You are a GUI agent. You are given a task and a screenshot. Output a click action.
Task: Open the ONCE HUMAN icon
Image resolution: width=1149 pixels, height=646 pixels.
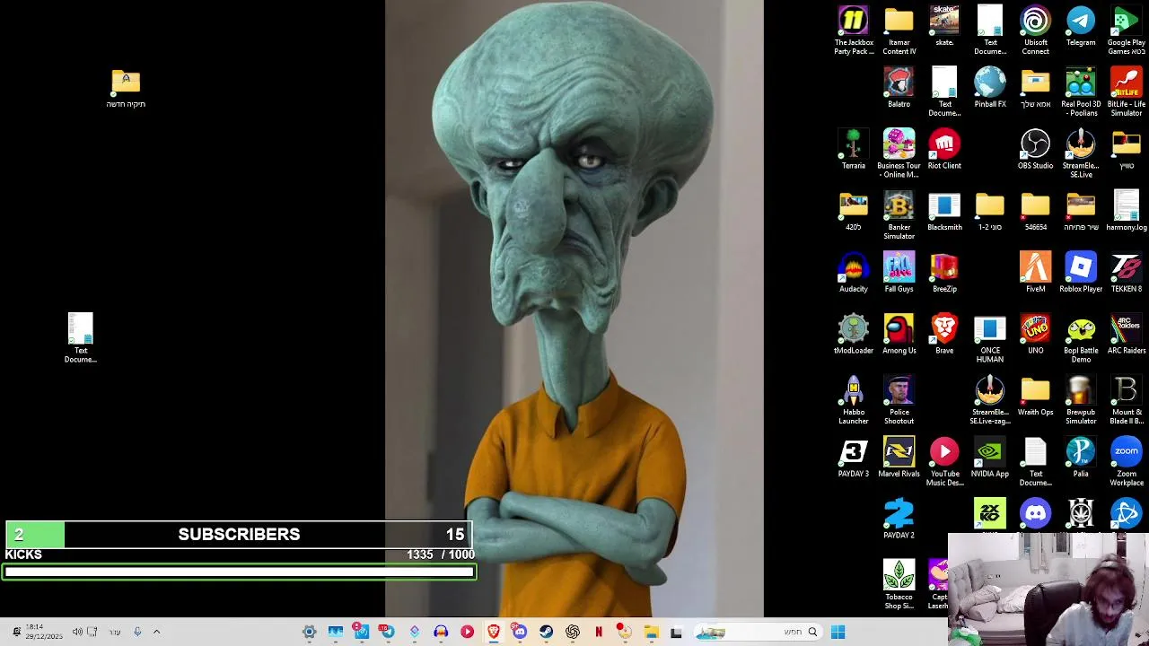click(x=989, y=339)
